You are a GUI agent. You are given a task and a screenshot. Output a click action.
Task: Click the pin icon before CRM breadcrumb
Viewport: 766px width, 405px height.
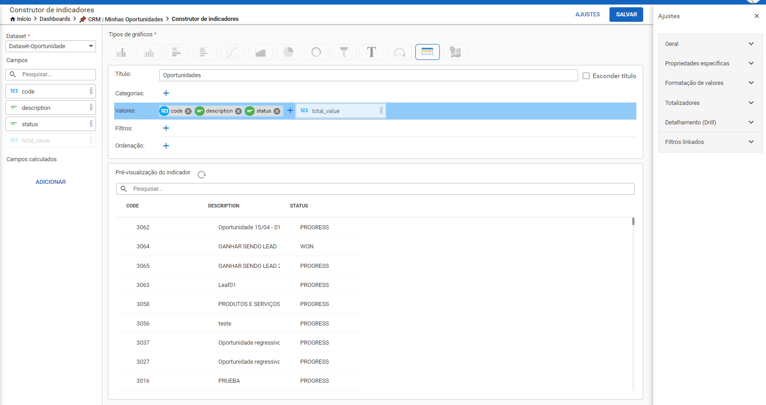pos(83,19)
